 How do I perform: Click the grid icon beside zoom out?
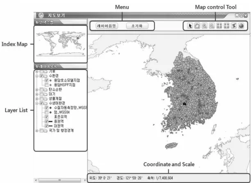pyautogui.click(x=219, y=26)
